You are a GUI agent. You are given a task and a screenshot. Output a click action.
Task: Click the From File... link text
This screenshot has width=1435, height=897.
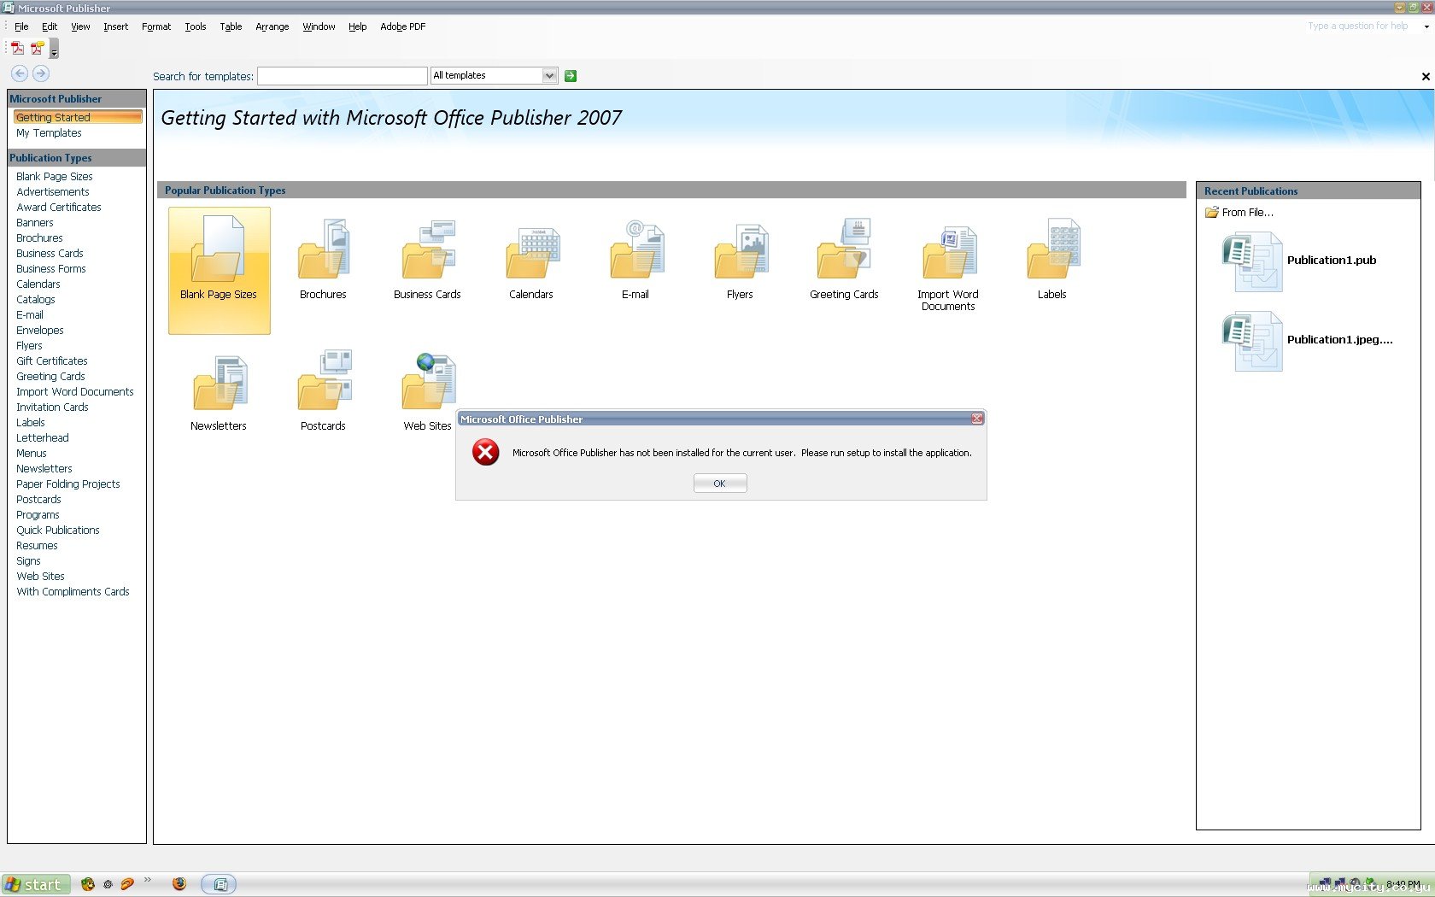point(1248,213)
